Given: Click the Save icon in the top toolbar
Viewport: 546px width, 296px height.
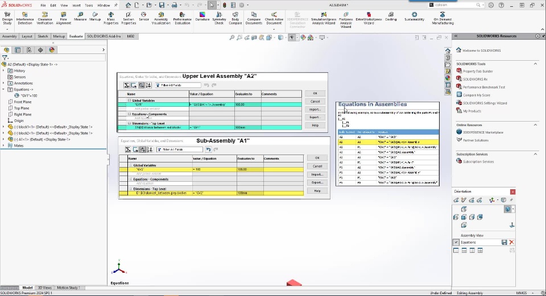Looking at the screenshot, I should pos(162,5).
